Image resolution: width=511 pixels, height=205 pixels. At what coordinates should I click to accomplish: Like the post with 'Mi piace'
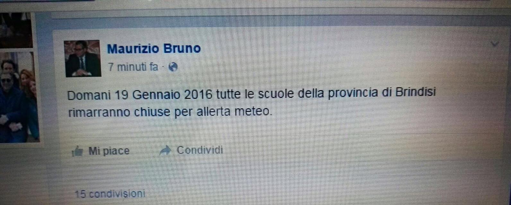coord(109,151)
